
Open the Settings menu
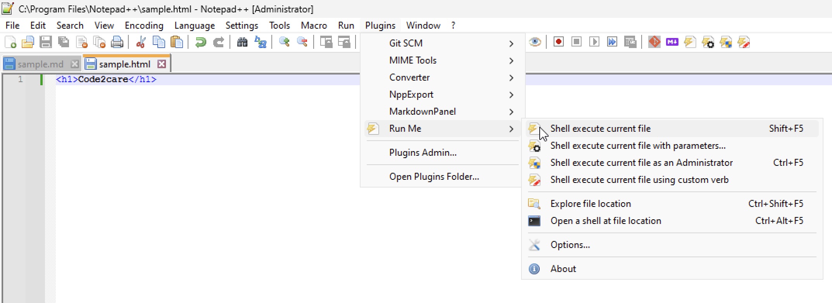[x=242, y=26]
